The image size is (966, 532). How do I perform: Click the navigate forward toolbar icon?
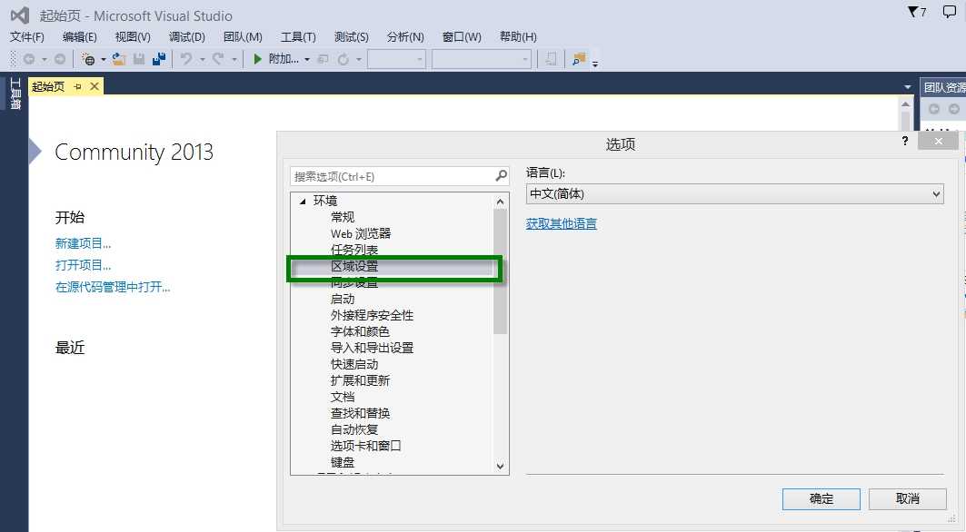[x=60, y=59]
